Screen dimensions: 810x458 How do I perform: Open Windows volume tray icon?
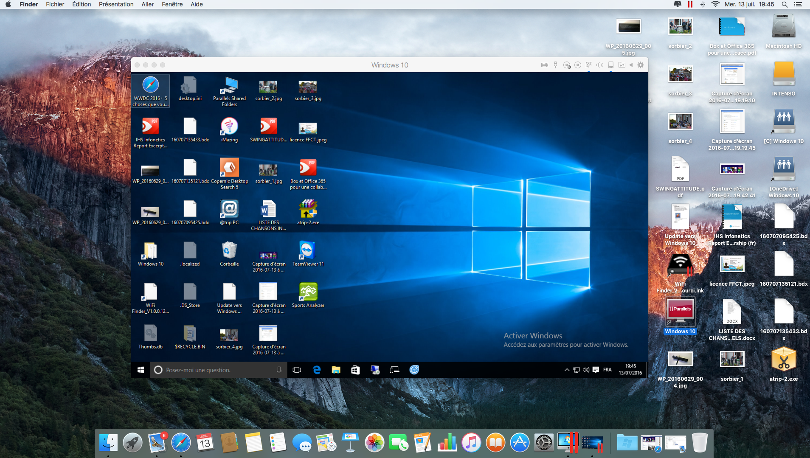point(586,370)
